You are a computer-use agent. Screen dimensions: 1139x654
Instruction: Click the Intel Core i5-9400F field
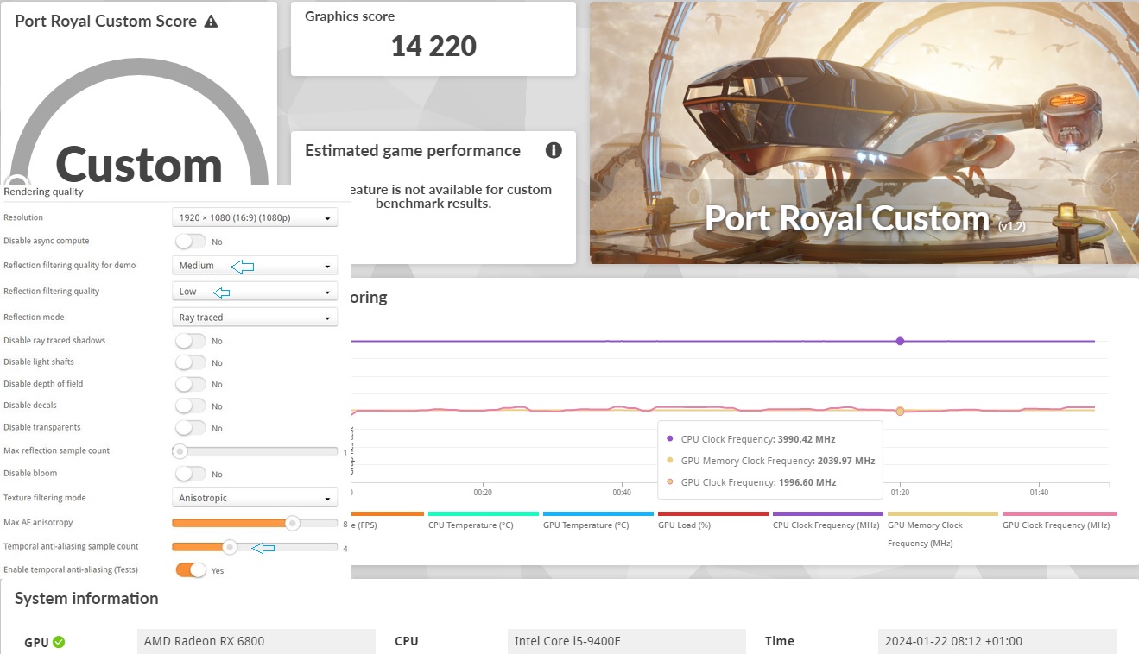pos(627,641)
